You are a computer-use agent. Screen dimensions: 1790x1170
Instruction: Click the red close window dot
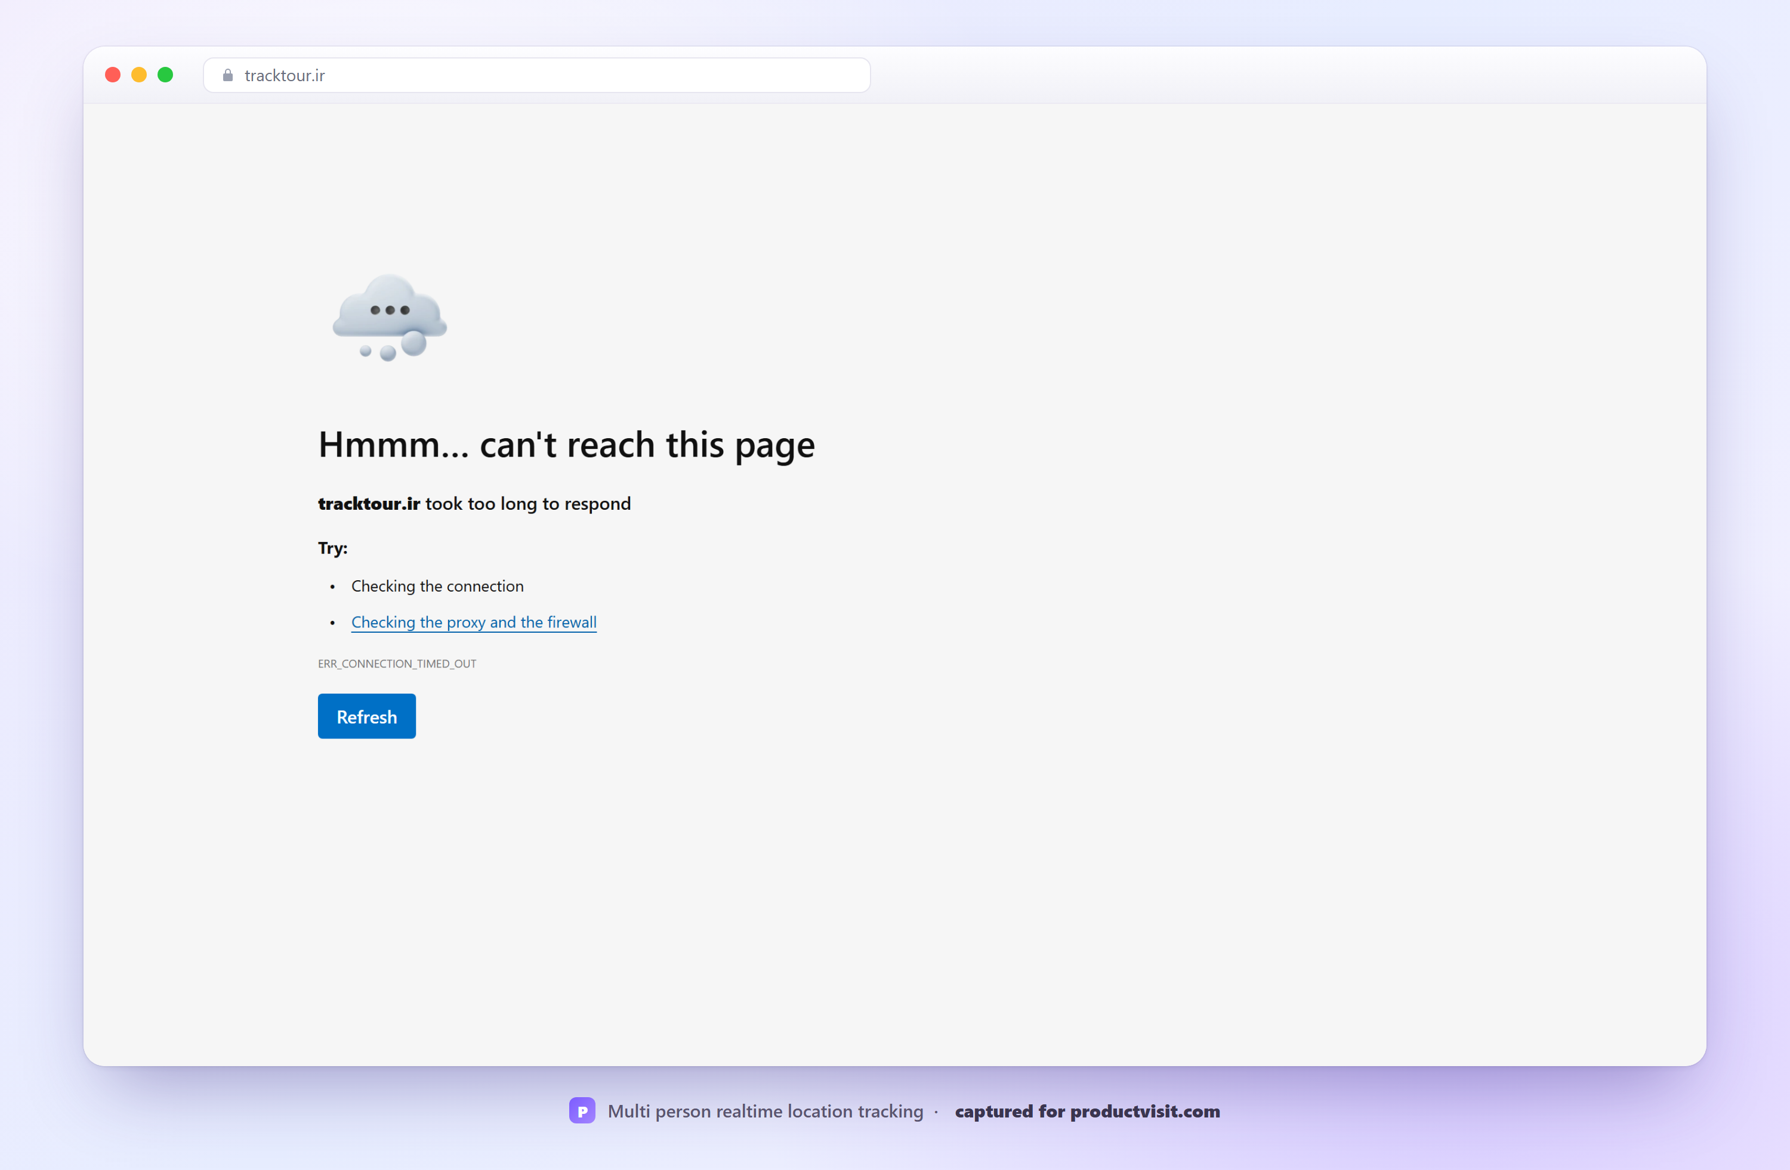(113, 75)
